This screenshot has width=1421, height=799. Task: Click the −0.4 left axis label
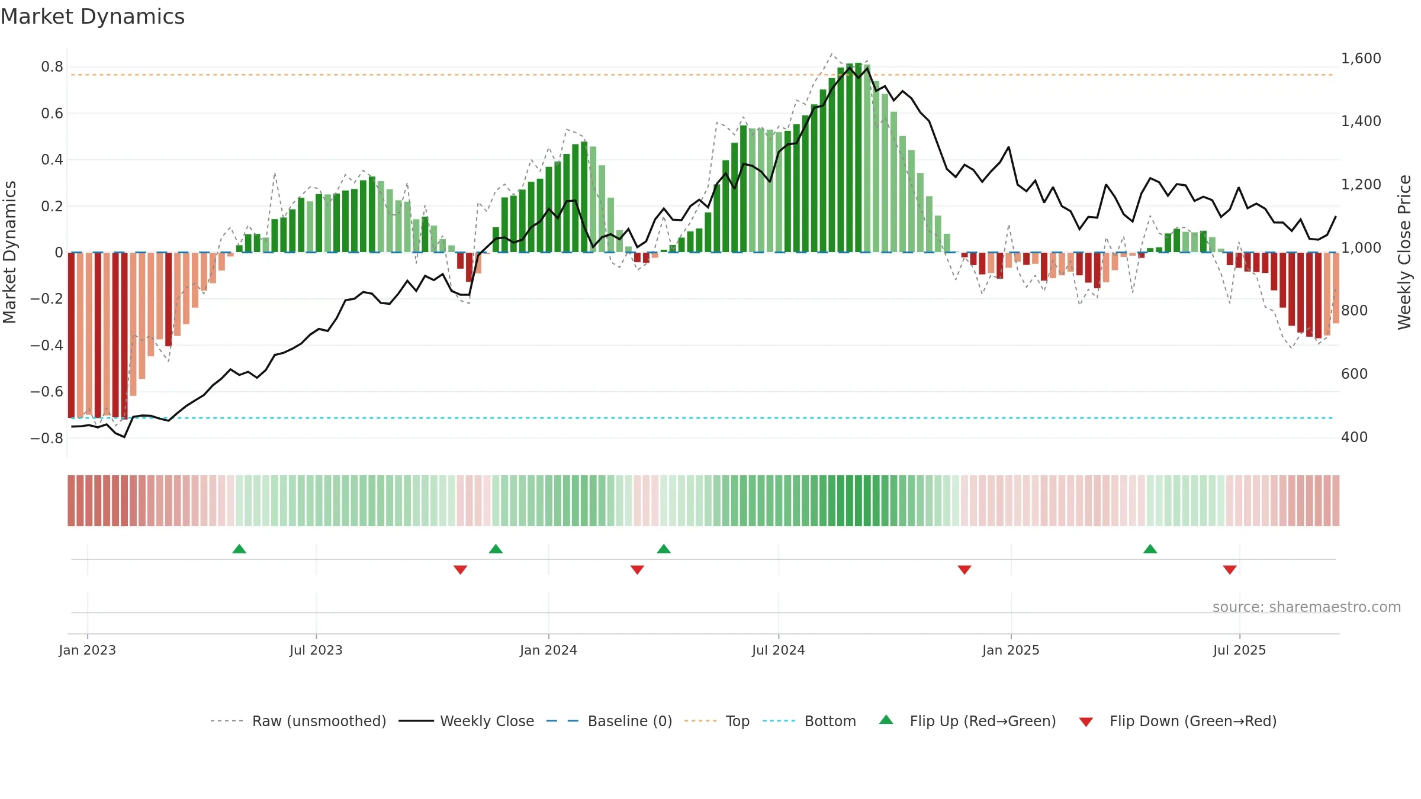point(47,345)
